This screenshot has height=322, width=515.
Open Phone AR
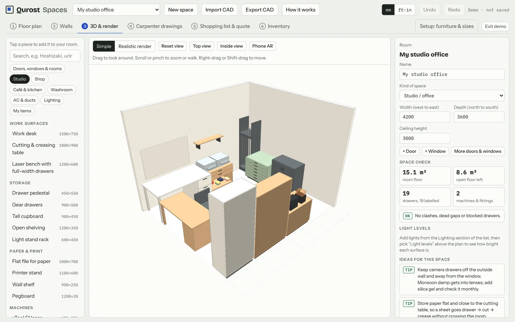click(263, 46)
